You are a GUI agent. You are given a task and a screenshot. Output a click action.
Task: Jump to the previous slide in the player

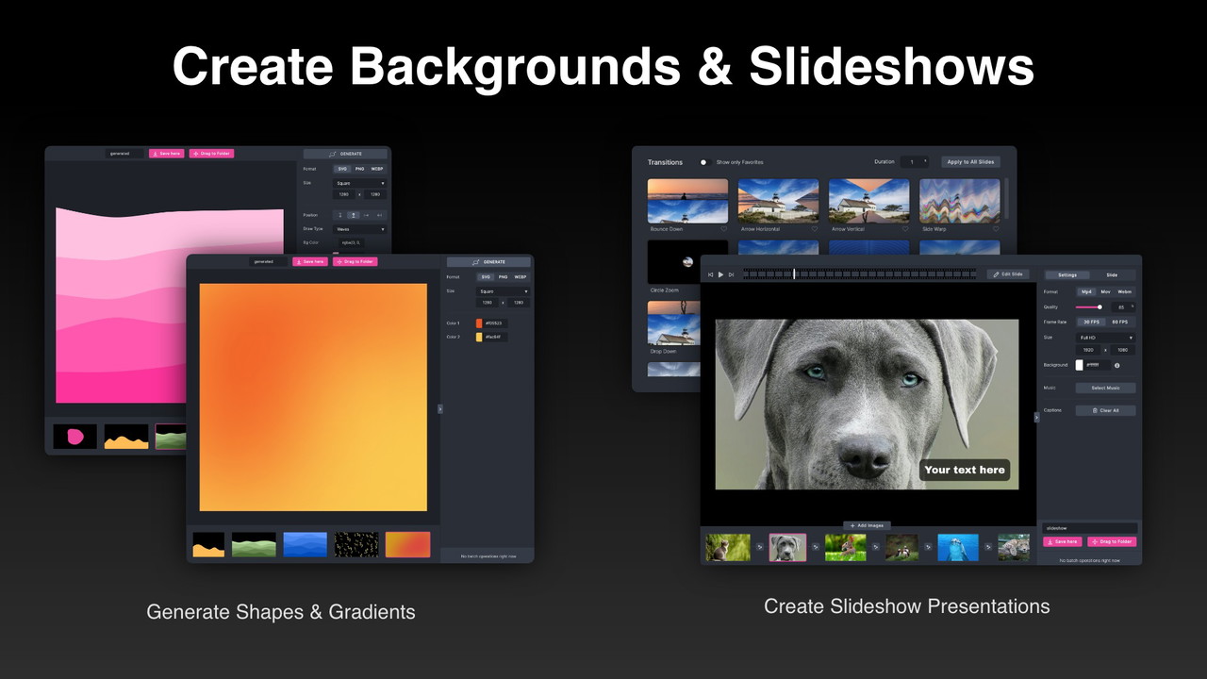pos(711,274)
